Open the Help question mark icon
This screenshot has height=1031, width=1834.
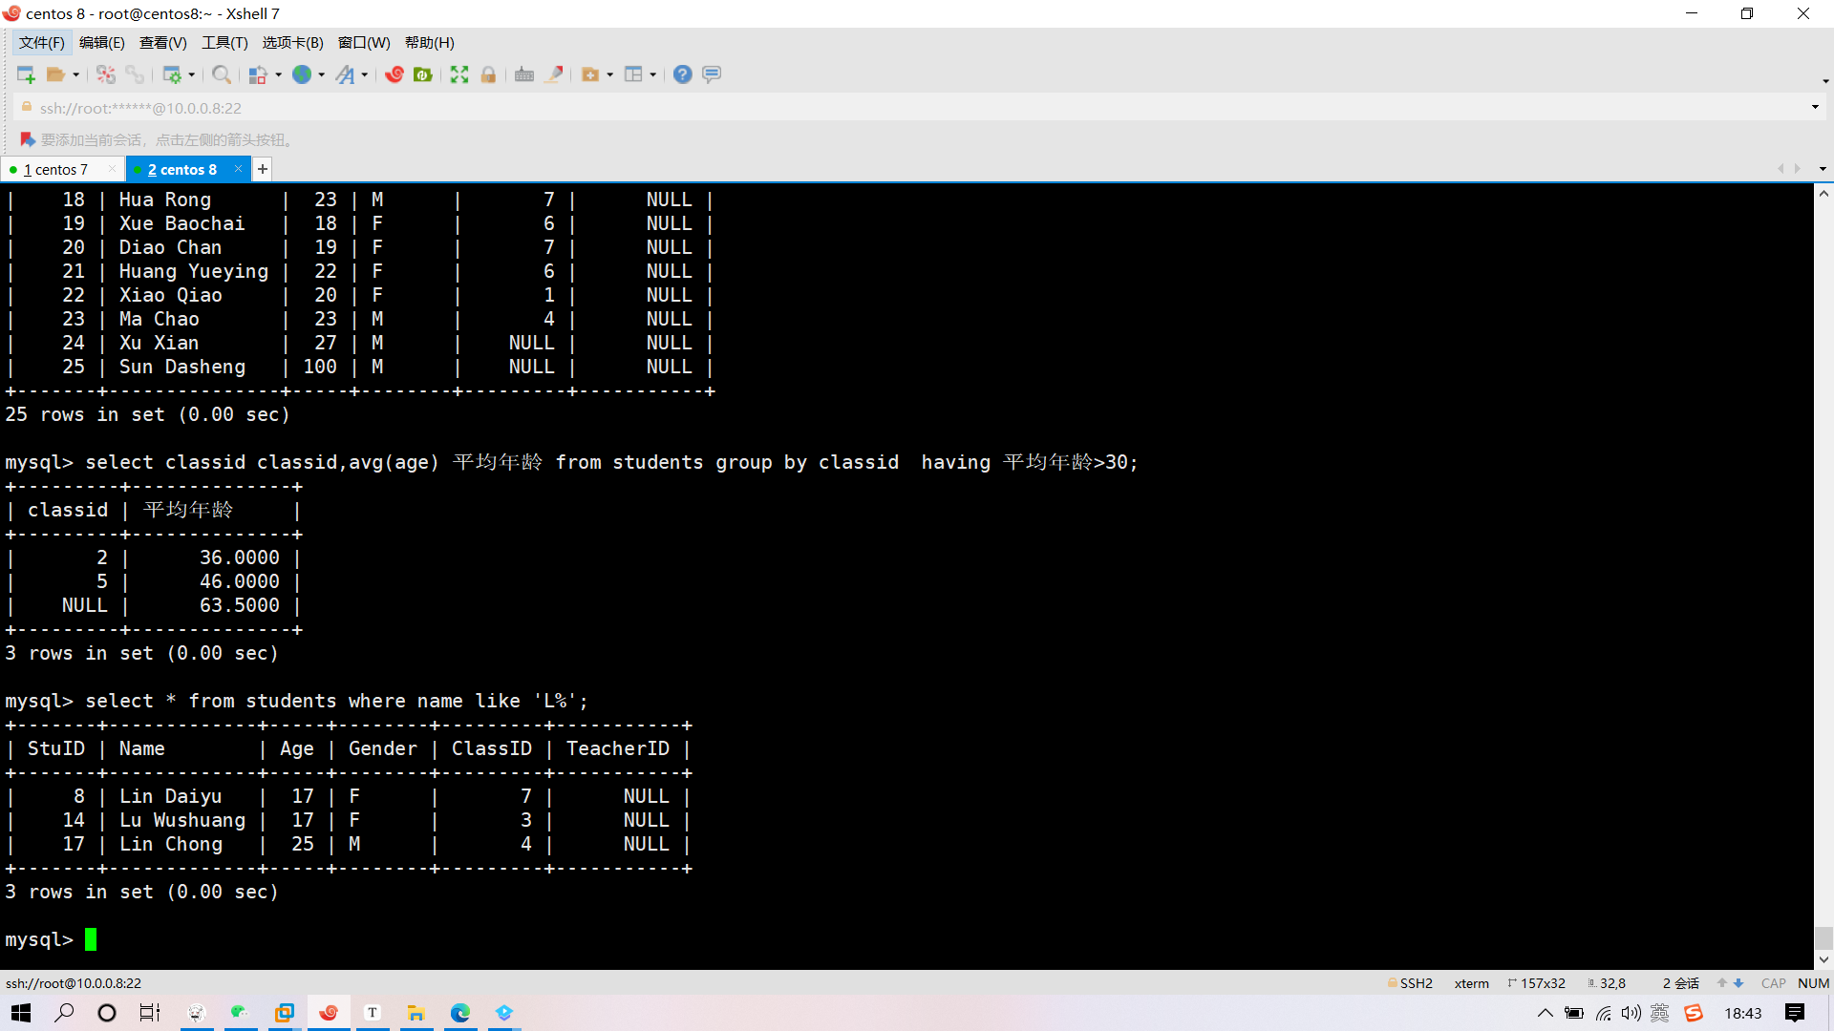click(x=682, y=74)
